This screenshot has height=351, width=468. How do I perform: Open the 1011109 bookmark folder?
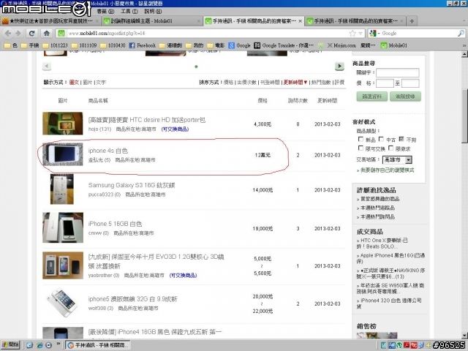tap(84, 45)
